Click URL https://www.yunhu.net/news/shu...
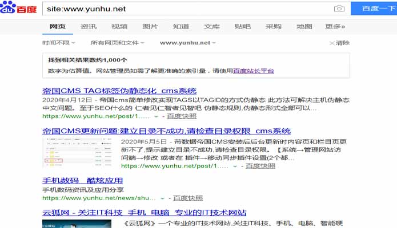The width and height of the screenshot is (397, 228). 99,198
